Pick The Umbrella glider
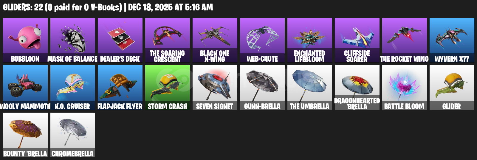Image resolution: width=477 pixels, height=160 pixels. pyautogui.click(x=310, y=88)
